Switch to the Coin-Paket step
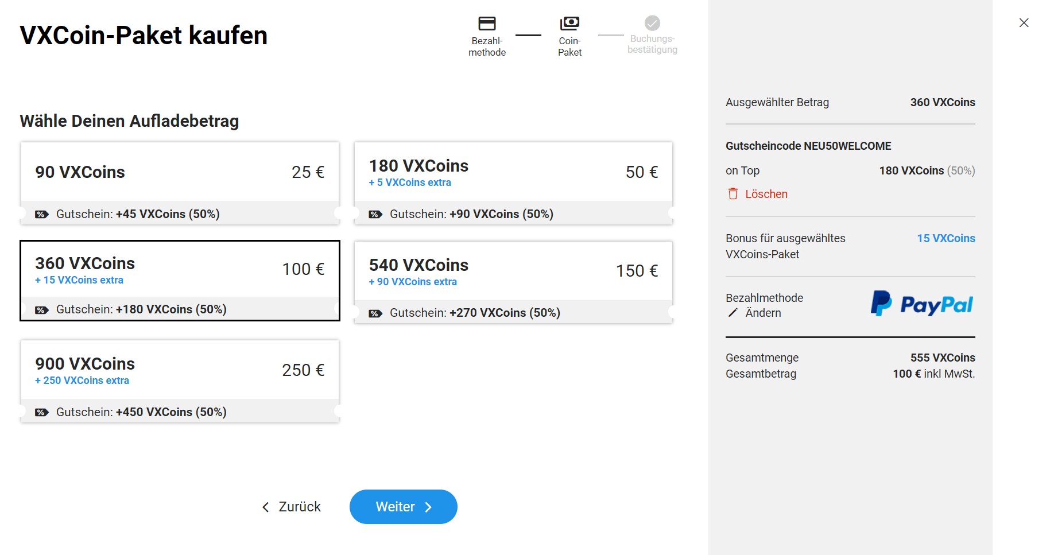The height and width of the screenshot is (555, 1054). click(x=569, y=34)
